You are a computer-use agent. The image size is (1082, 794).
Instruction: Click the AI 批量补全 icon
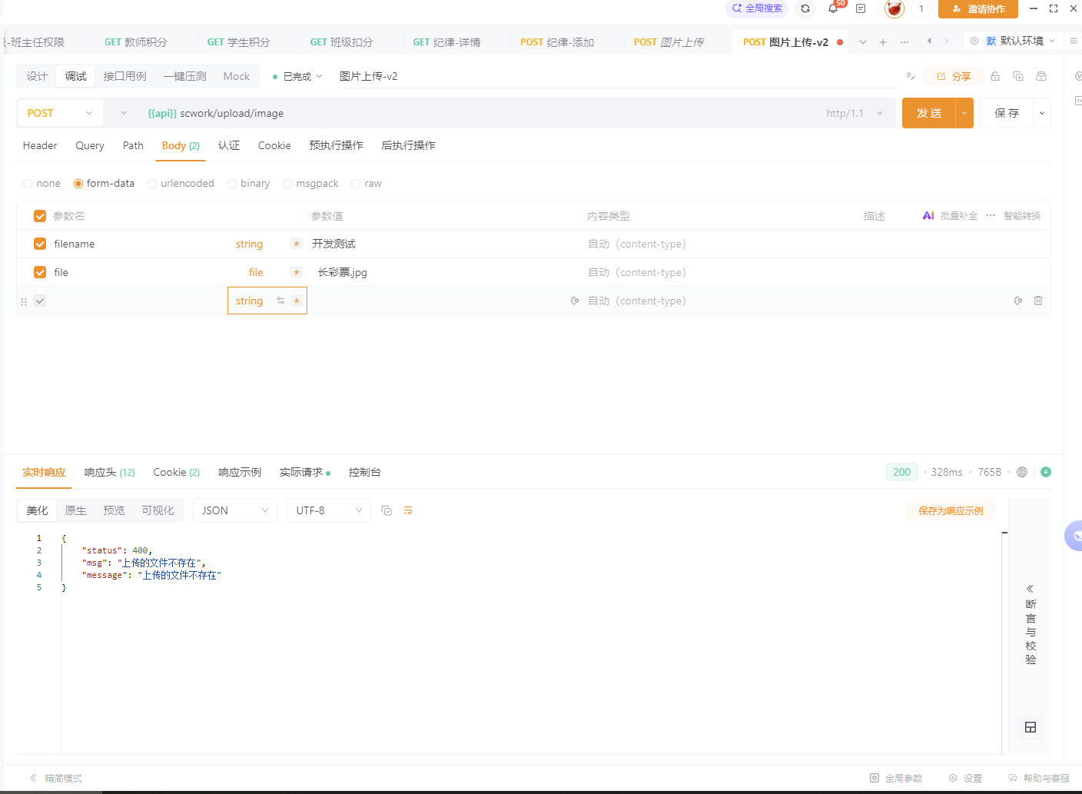(x=928, y=215)
